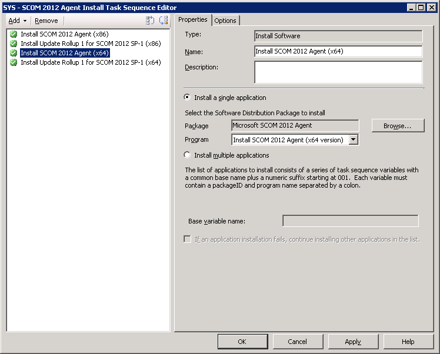The height and width of the screenshot is (354, 440).
Task: Select Install Update Rollup 1 (x64) step
Action: pyautogui.click(x=91, y=62)
